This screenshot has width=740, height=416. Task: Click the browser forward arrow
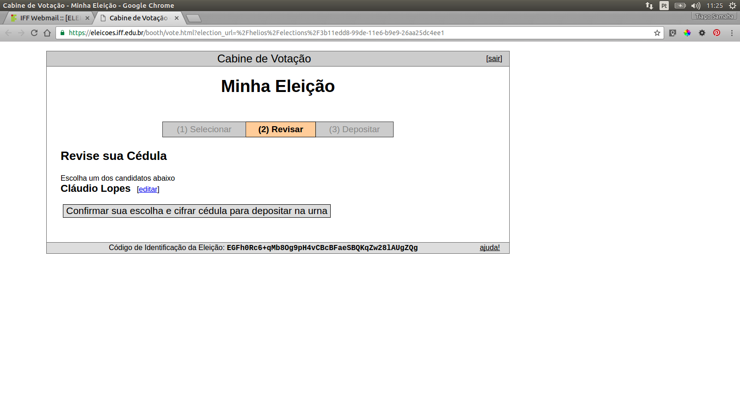click(21, 33)
